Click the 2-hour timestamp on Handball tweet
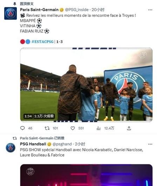The image size is (157, 186). click(x=80, y=144)
